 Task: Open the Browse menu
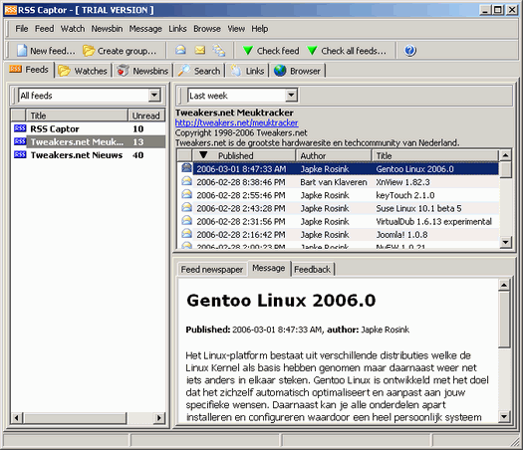(x=207, y=29)
